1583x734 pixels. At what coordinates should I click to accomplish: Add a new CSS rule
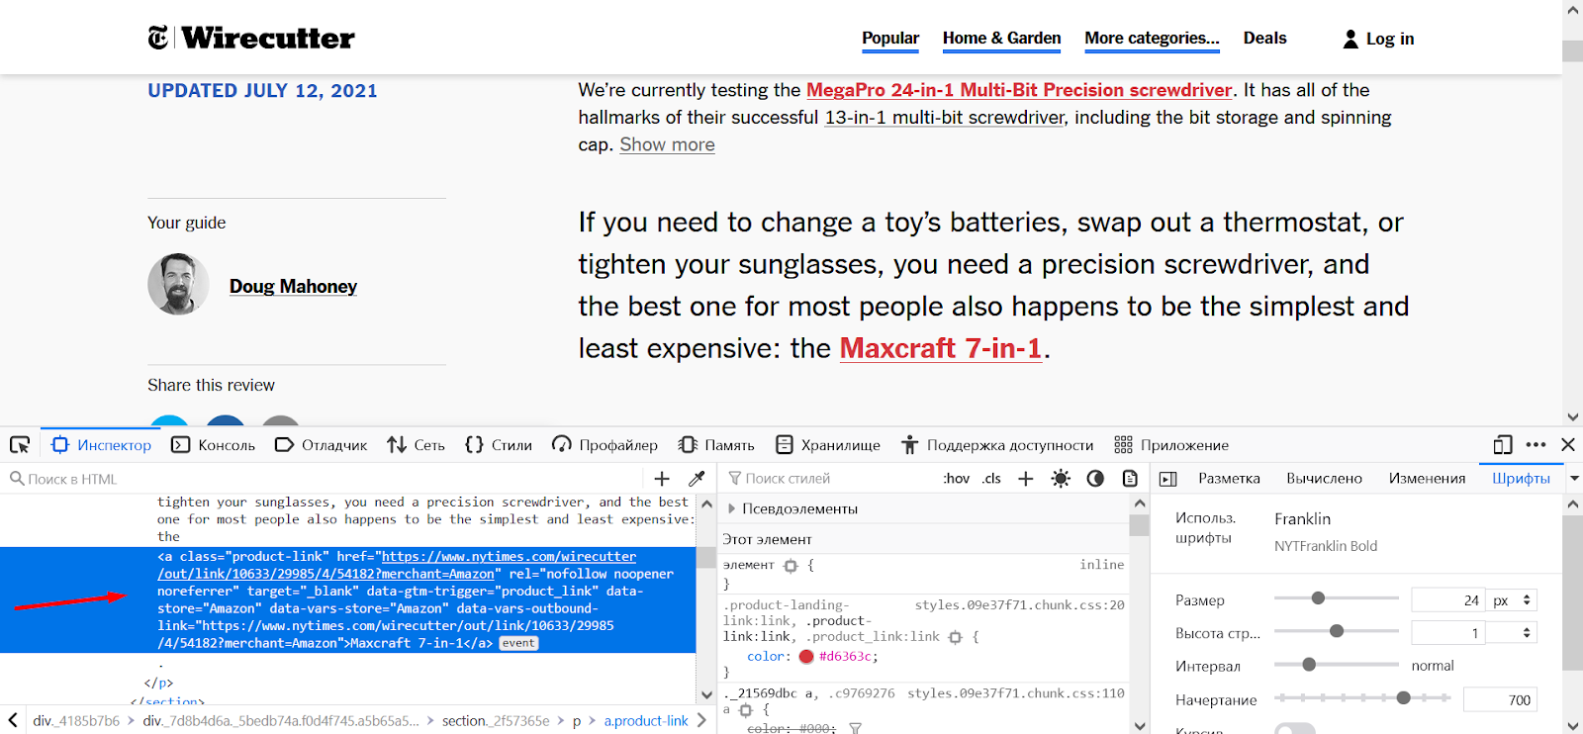pos(1026,479)
